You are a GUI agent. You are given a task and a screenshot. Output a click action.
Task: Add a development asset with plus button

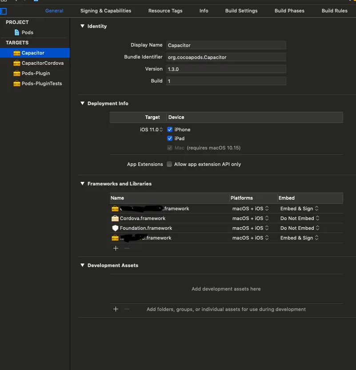coord(116,309)
